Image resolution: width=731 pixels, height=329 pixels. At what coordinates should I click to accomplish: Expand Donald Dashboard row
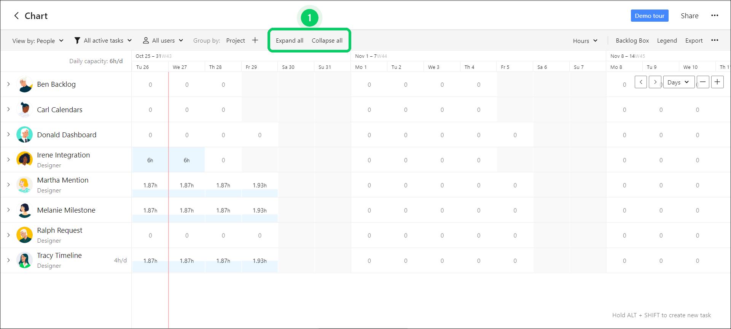8,134
